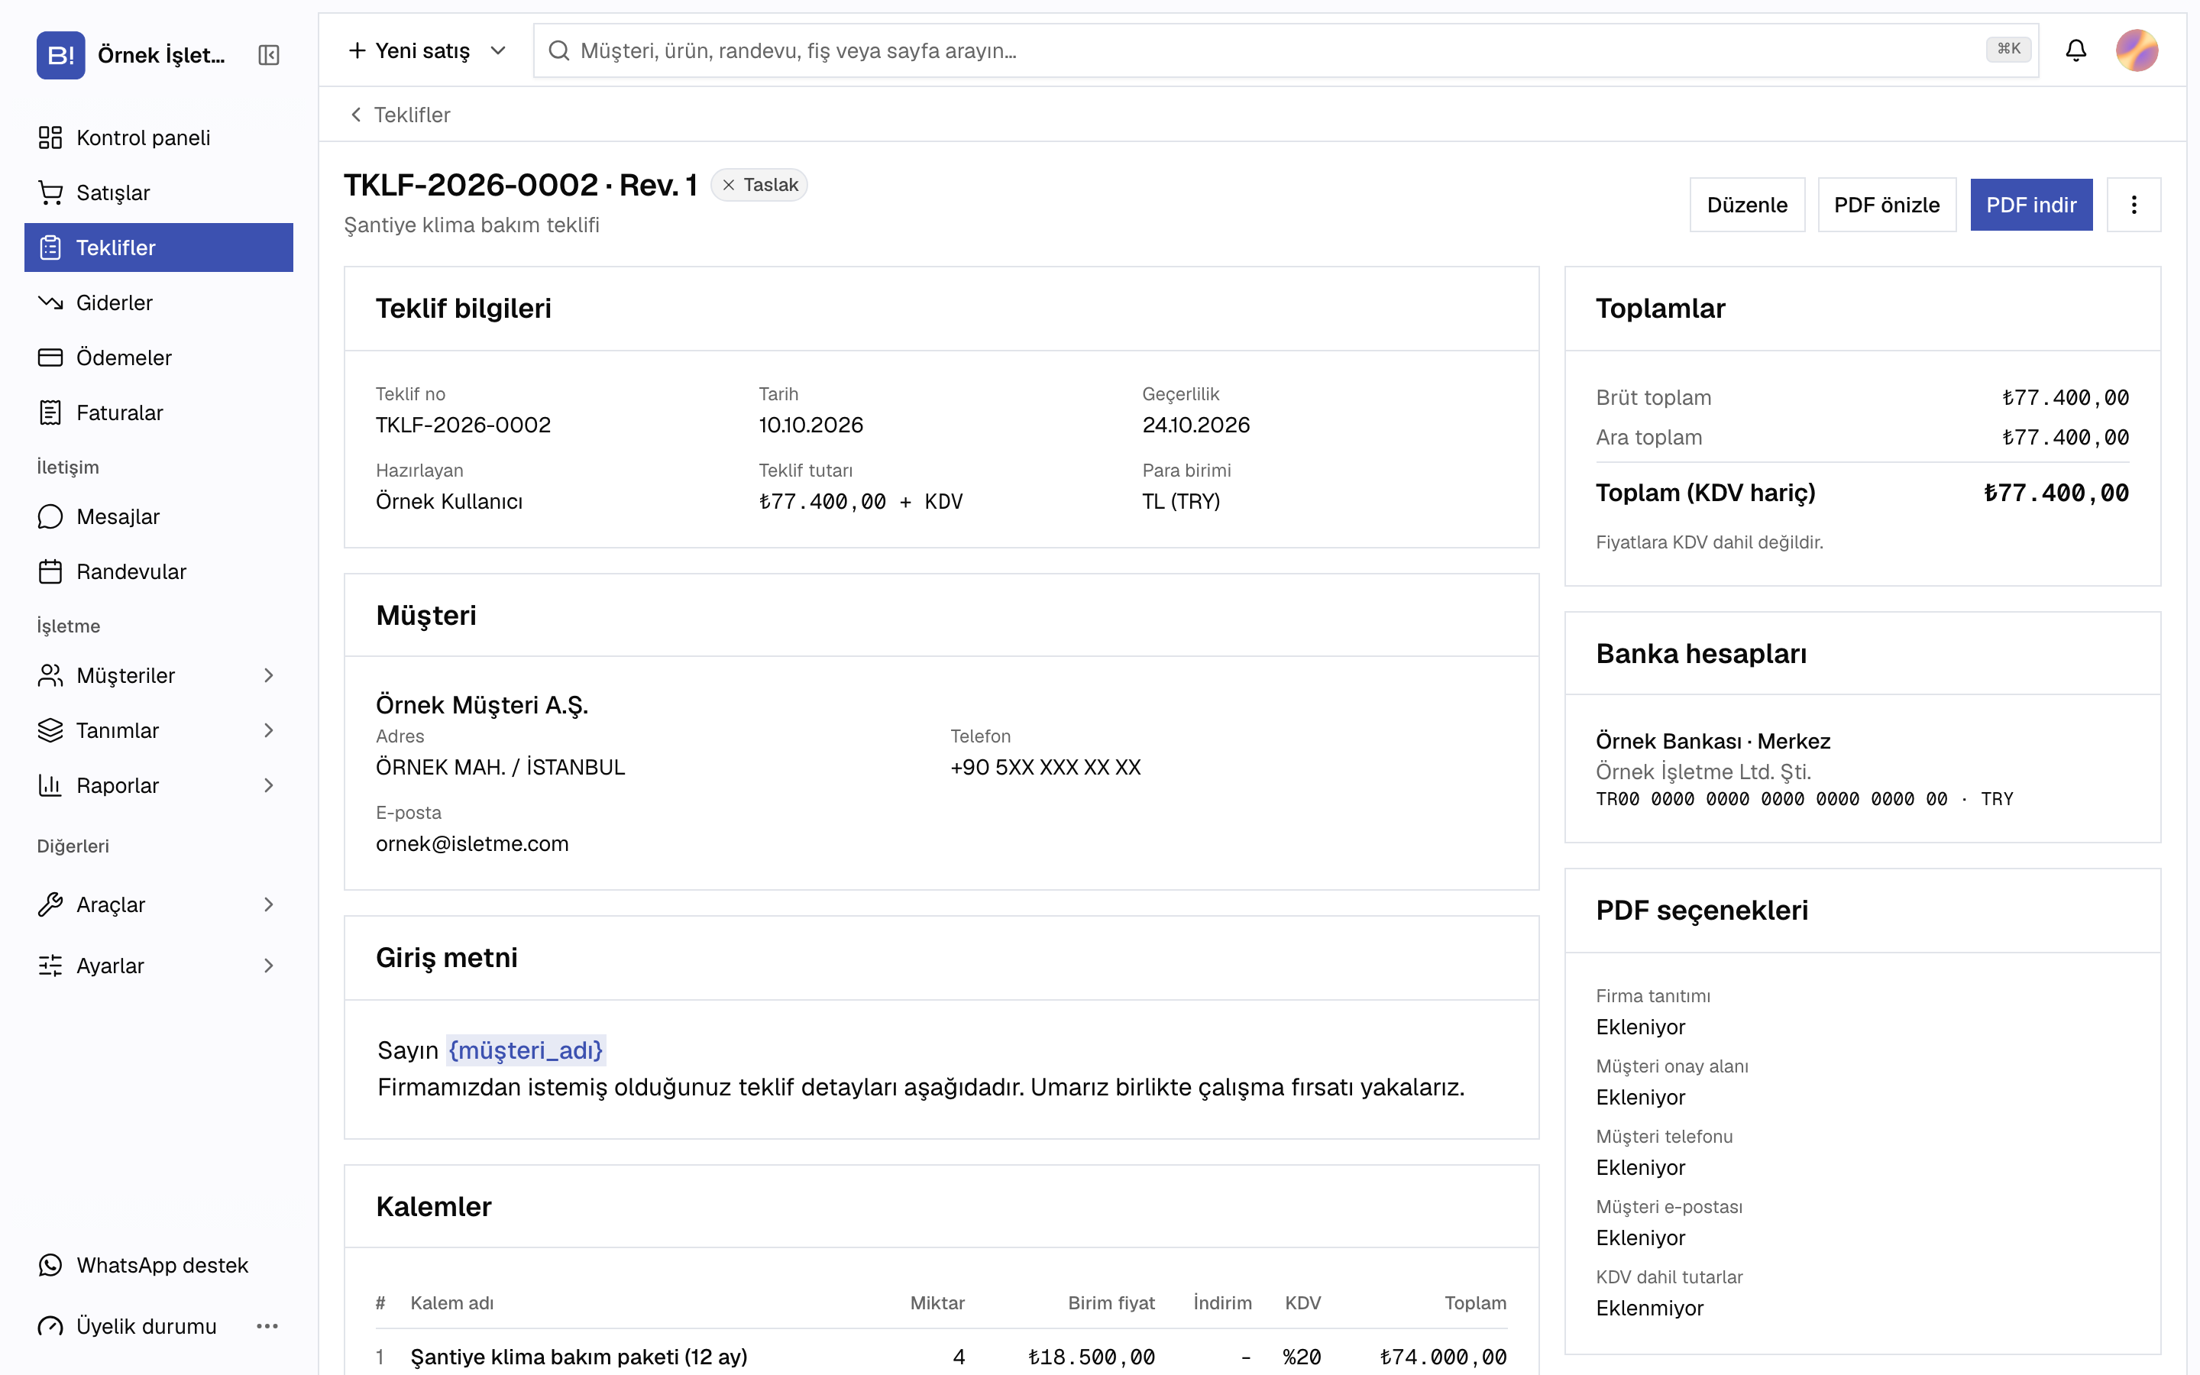Expand the Müşteriler submenu
Screen dimensions: 2200x1375
pos(268,675)
